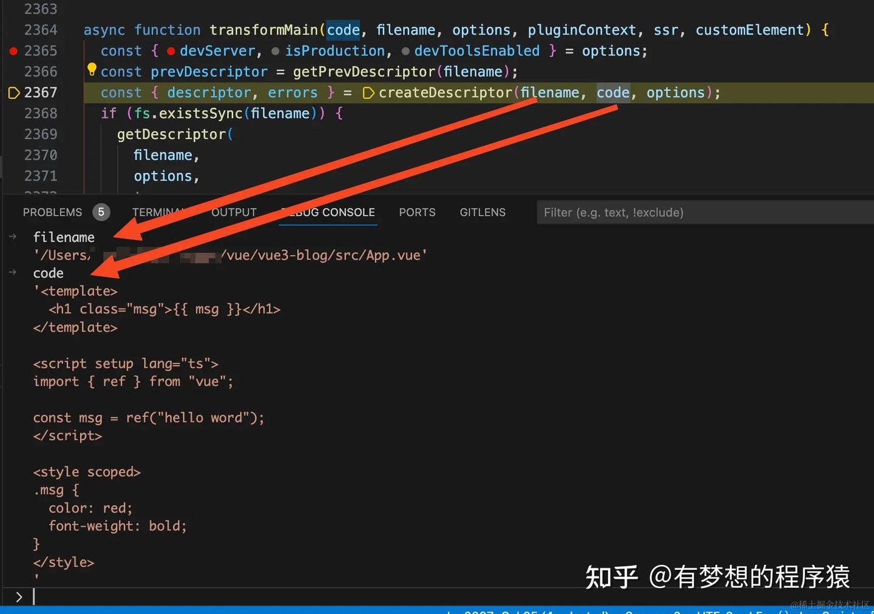Open the quick fix lightbulb on line 2366
The image size is (874, 614).
92,69
